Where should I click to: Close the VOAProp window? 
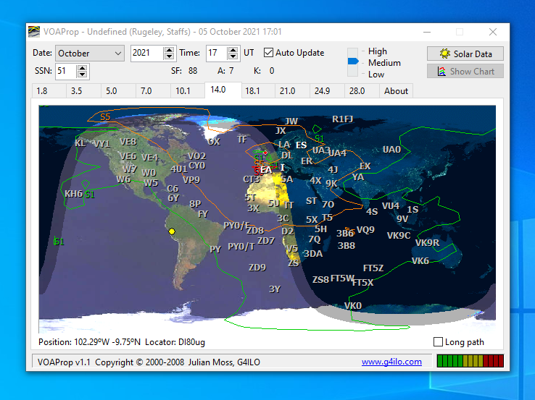point(493,32)
